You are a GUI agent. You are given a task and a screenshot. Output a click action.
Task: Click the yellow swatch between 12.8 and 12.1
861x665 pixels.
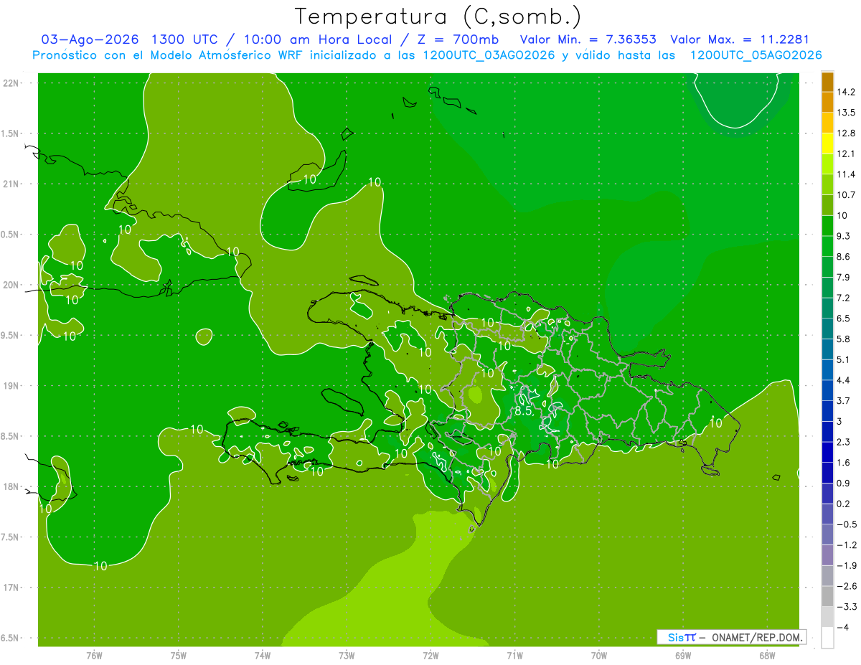(x=827, y=143)
